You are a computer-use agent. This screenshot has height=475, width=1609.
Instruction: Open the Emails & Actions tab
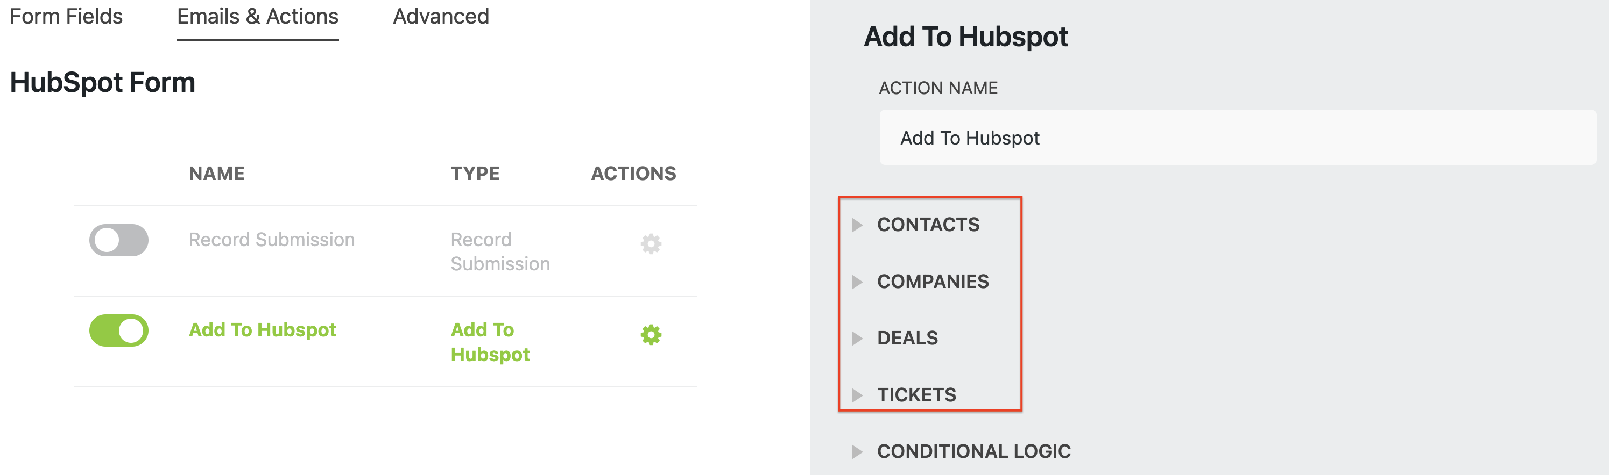point(257,17)
